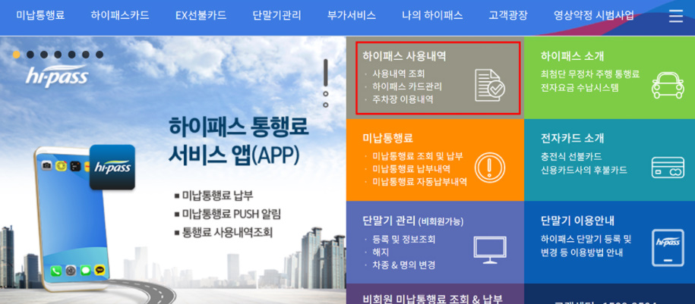The height and width of the screenshot is (304, 695).
Task: Open the orange 미납통행료 tile heading
Action: (x=387, y=139)
